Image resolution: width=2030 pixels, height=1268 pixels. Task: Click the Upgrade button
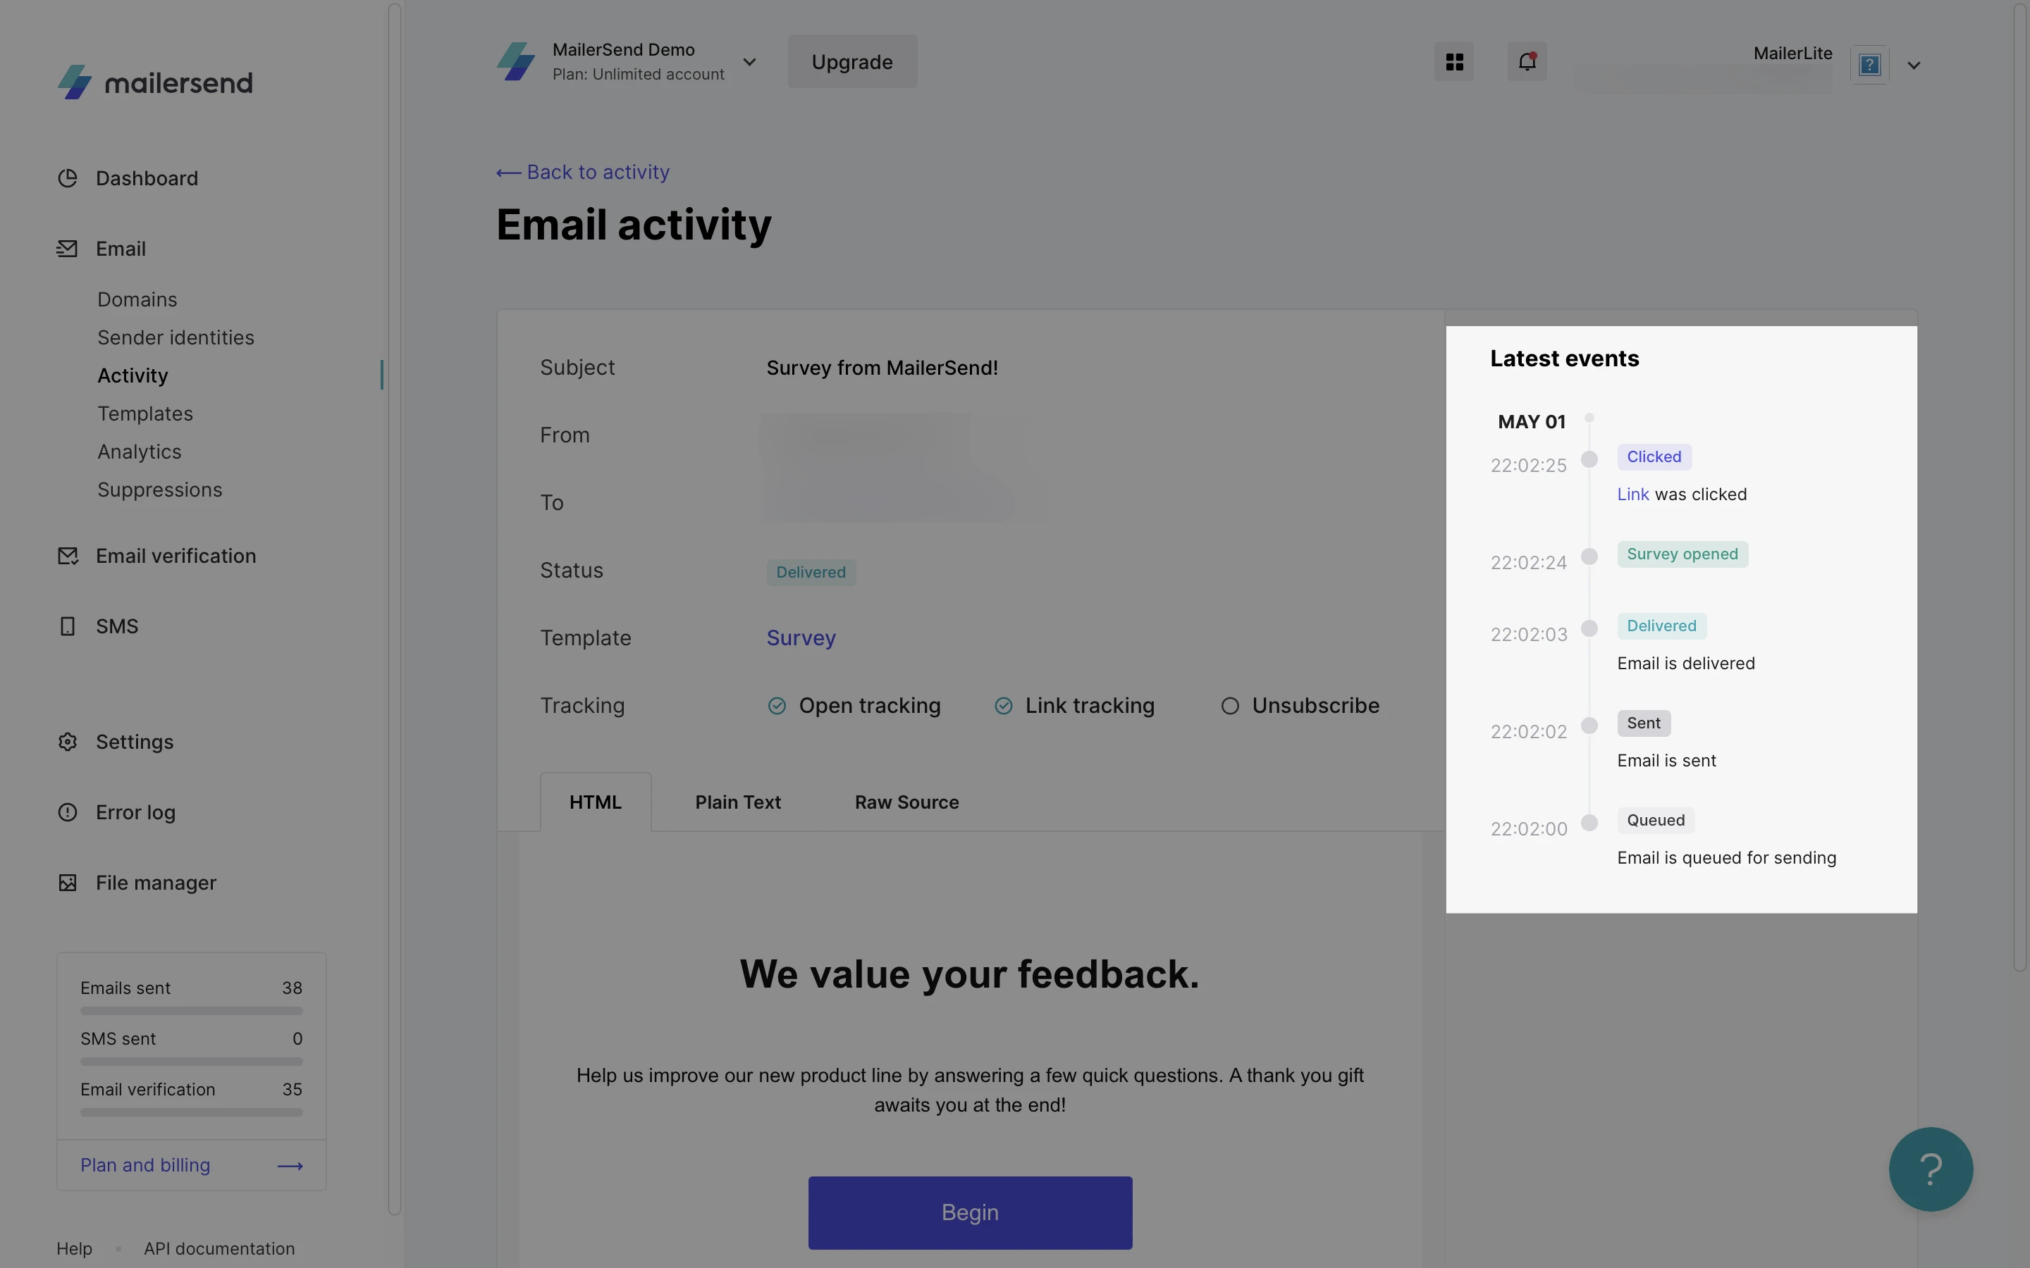[x=852, y=61]
